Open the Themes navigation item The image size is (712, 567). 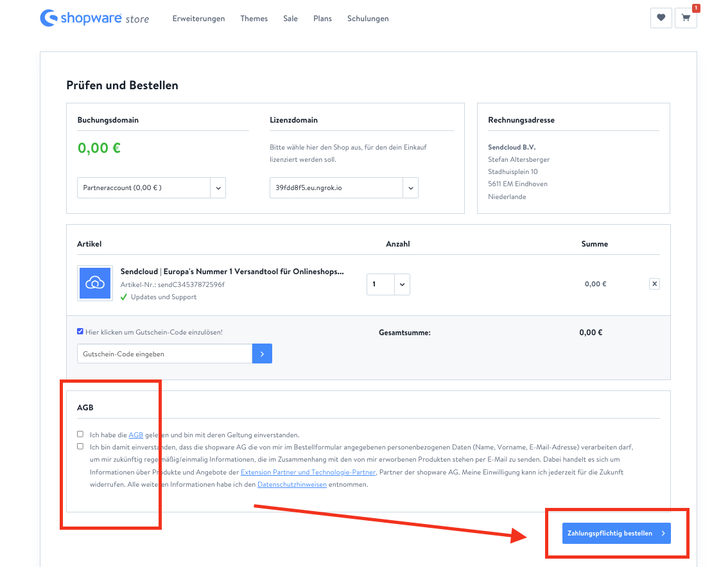click(254, 19)
